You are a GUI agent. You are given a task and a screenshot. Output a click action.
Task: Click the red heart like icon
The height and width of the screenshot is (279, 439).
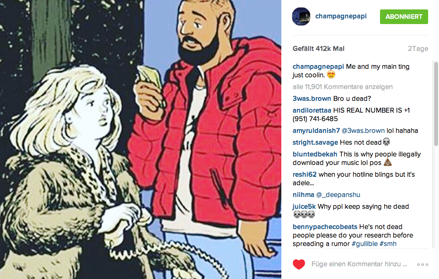click(x=299, y=264)
